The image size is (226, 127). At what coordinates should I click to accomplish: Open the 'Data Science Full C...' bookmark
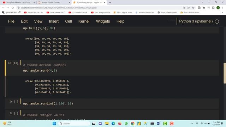tap(56, 13)
